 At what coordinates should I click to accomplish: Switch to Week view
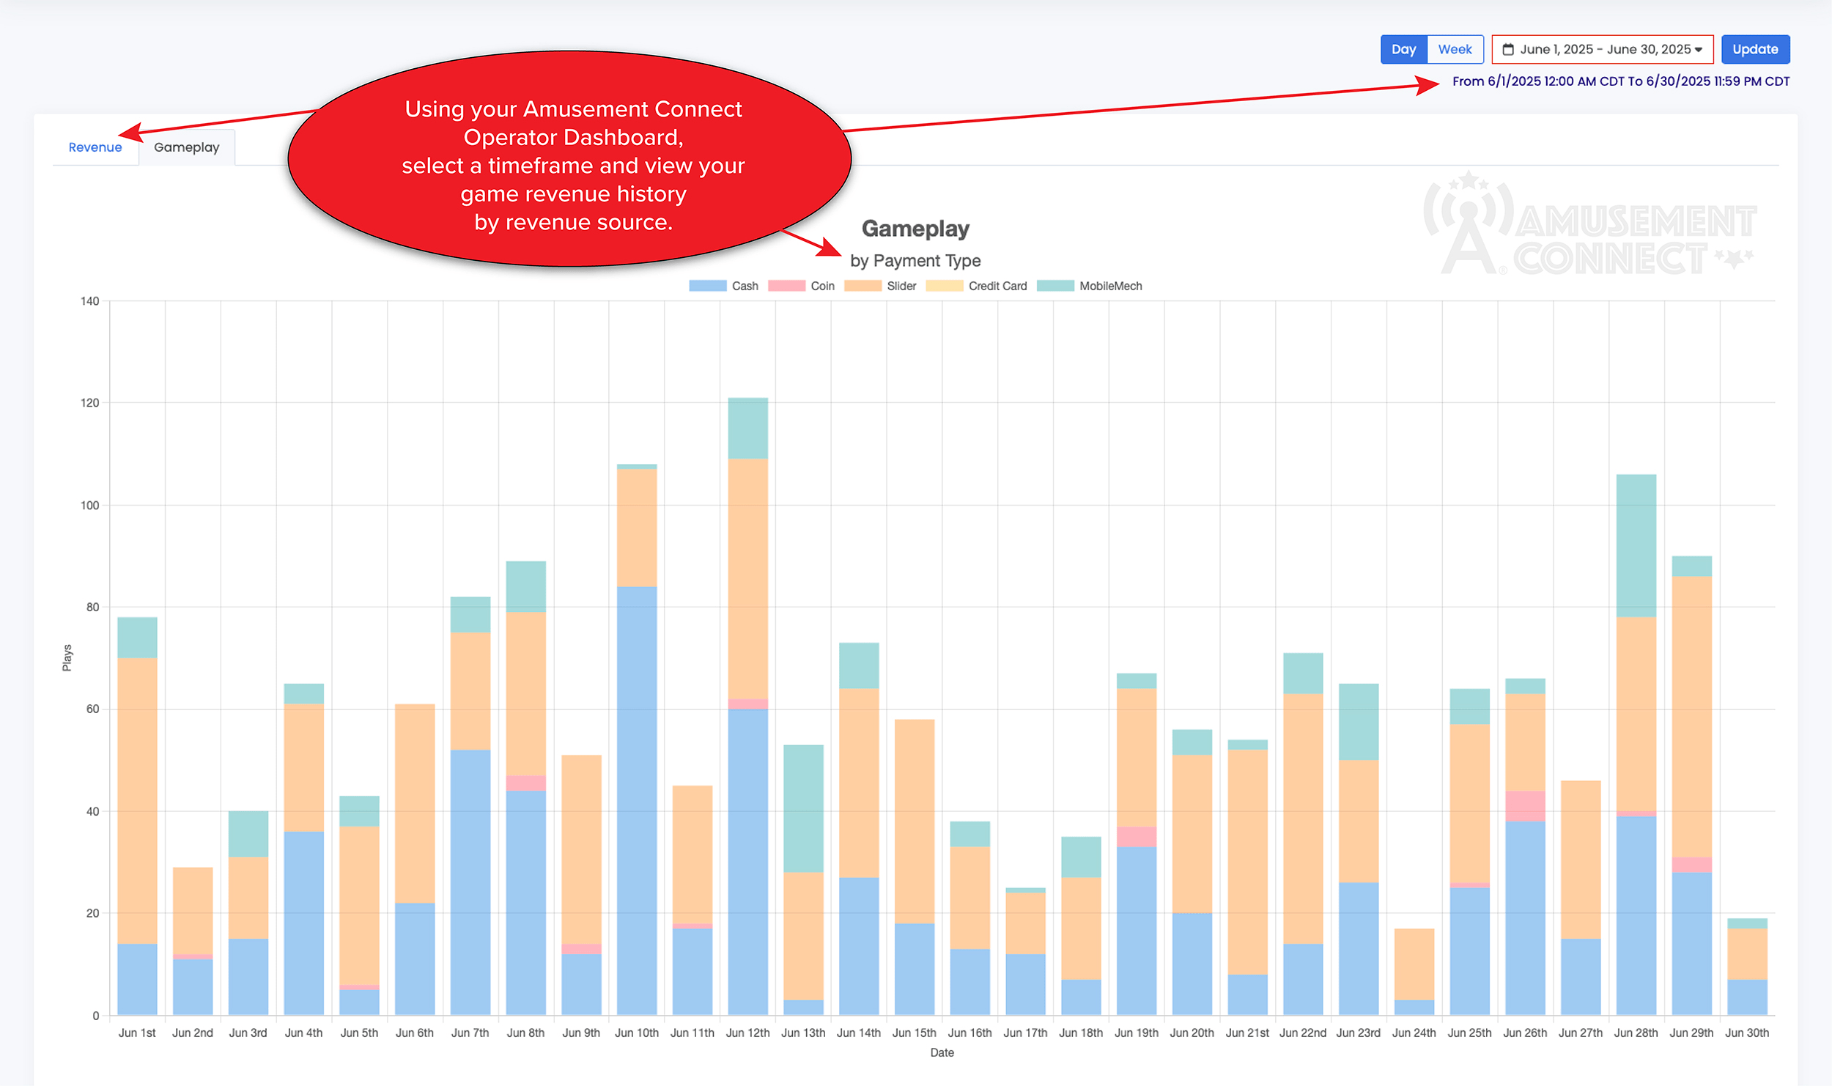pos(1455,50)
